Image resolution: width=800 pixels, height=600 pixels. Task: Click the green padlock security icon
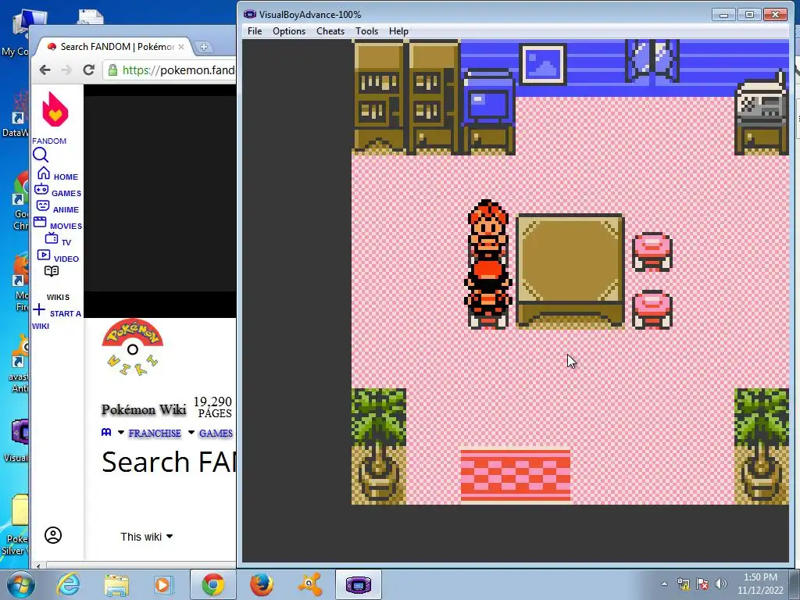pos(112,70)
